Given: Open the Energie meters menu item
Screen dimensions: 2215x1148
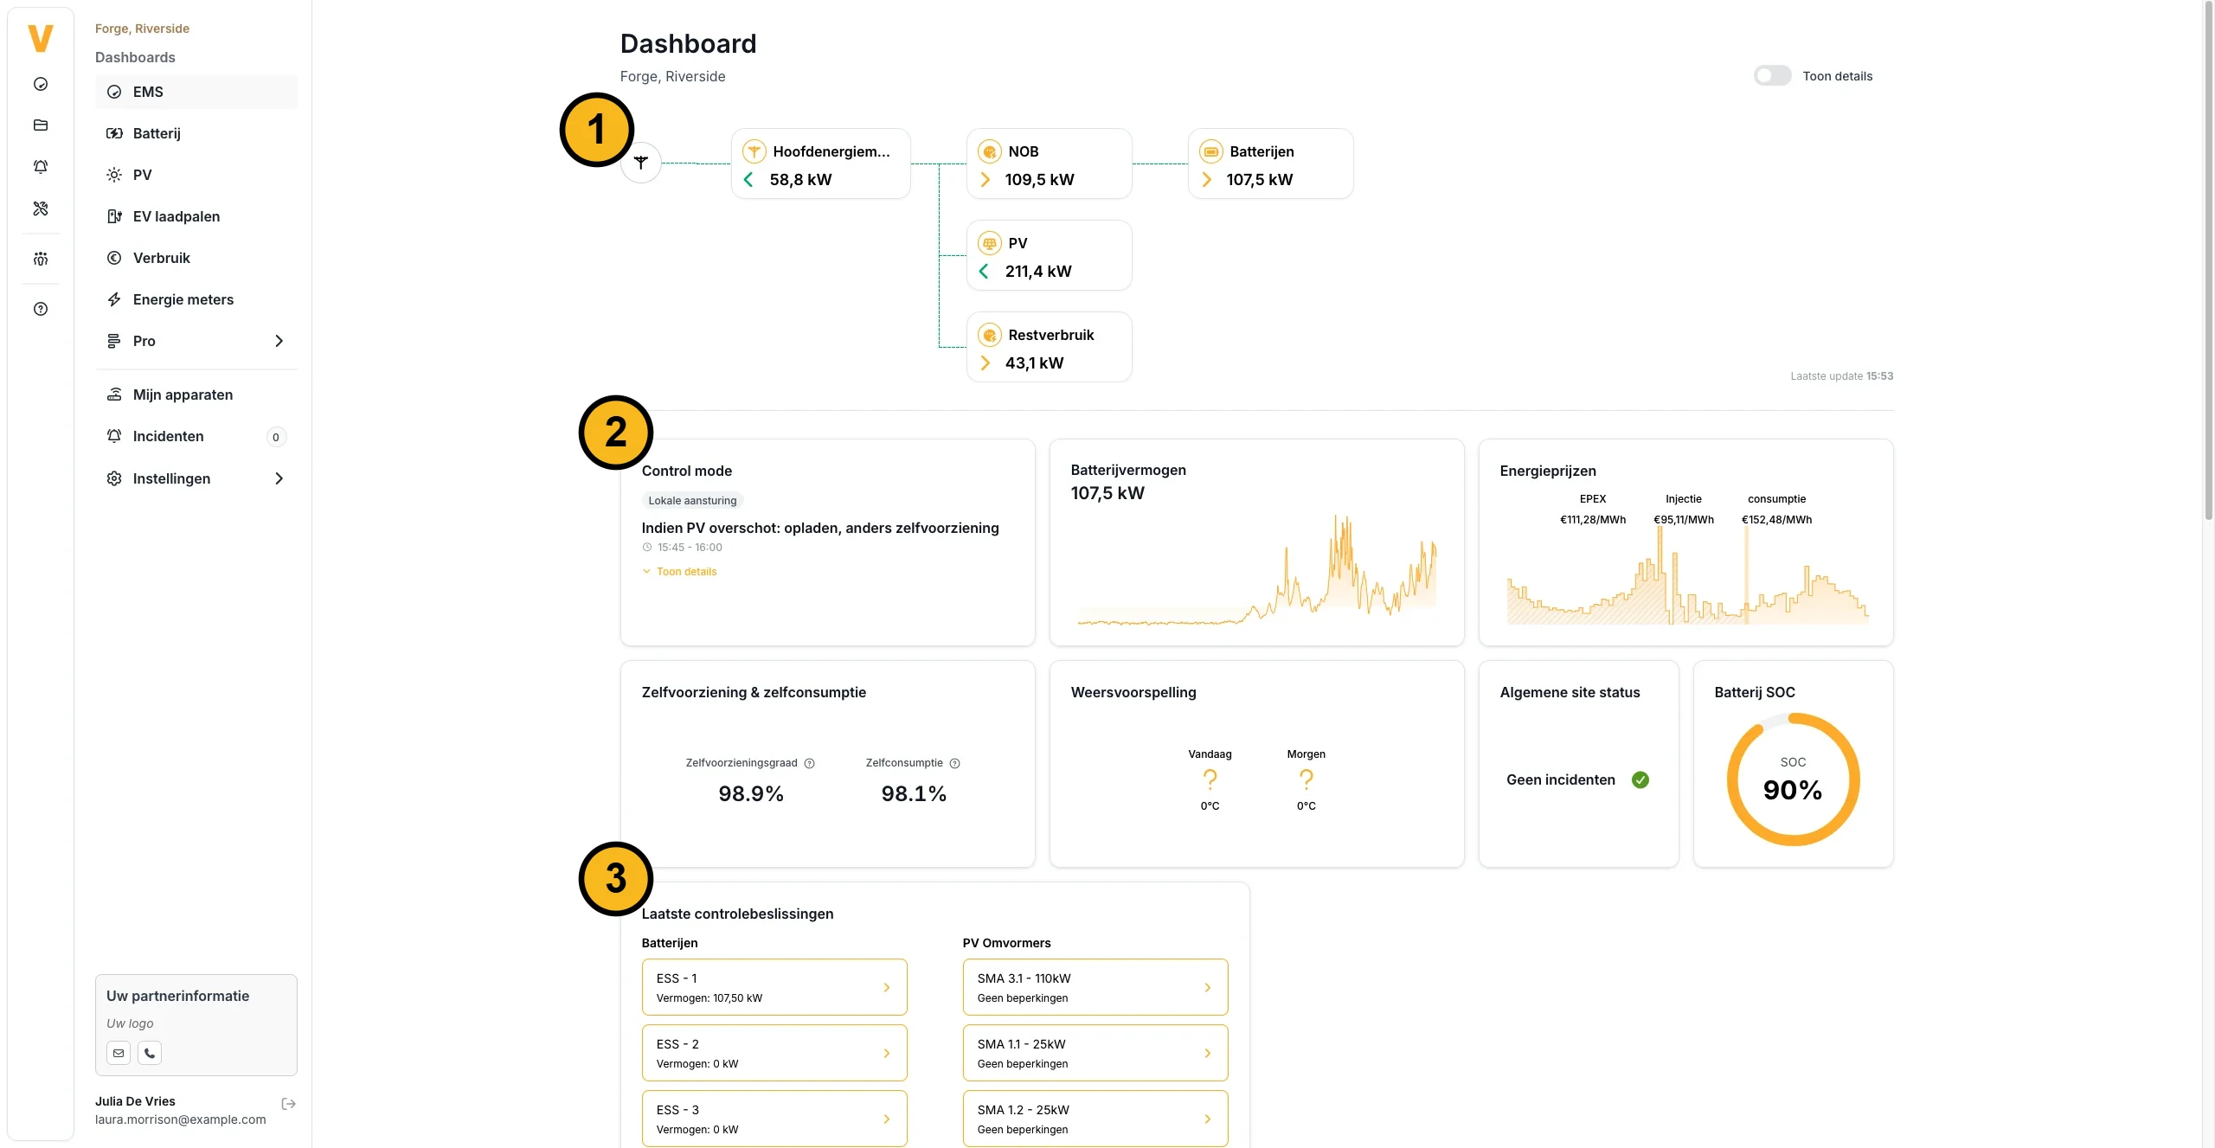Looking at the screenshot, I should [x=196, y=299].
